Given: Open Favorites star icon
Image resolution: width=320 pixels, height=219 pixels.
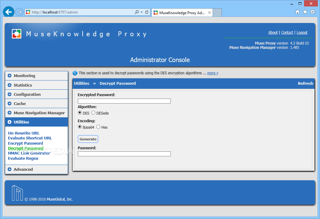Looking at the screenshot, I should 305,12.
